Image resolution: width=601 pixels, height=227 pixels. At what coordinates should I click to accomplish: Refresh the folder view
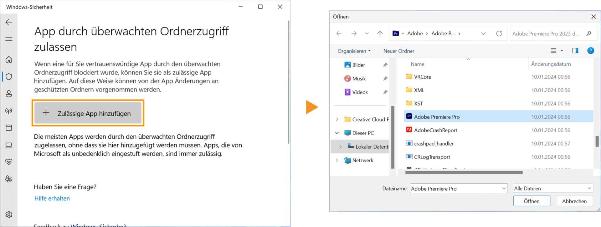pos(499,33)
